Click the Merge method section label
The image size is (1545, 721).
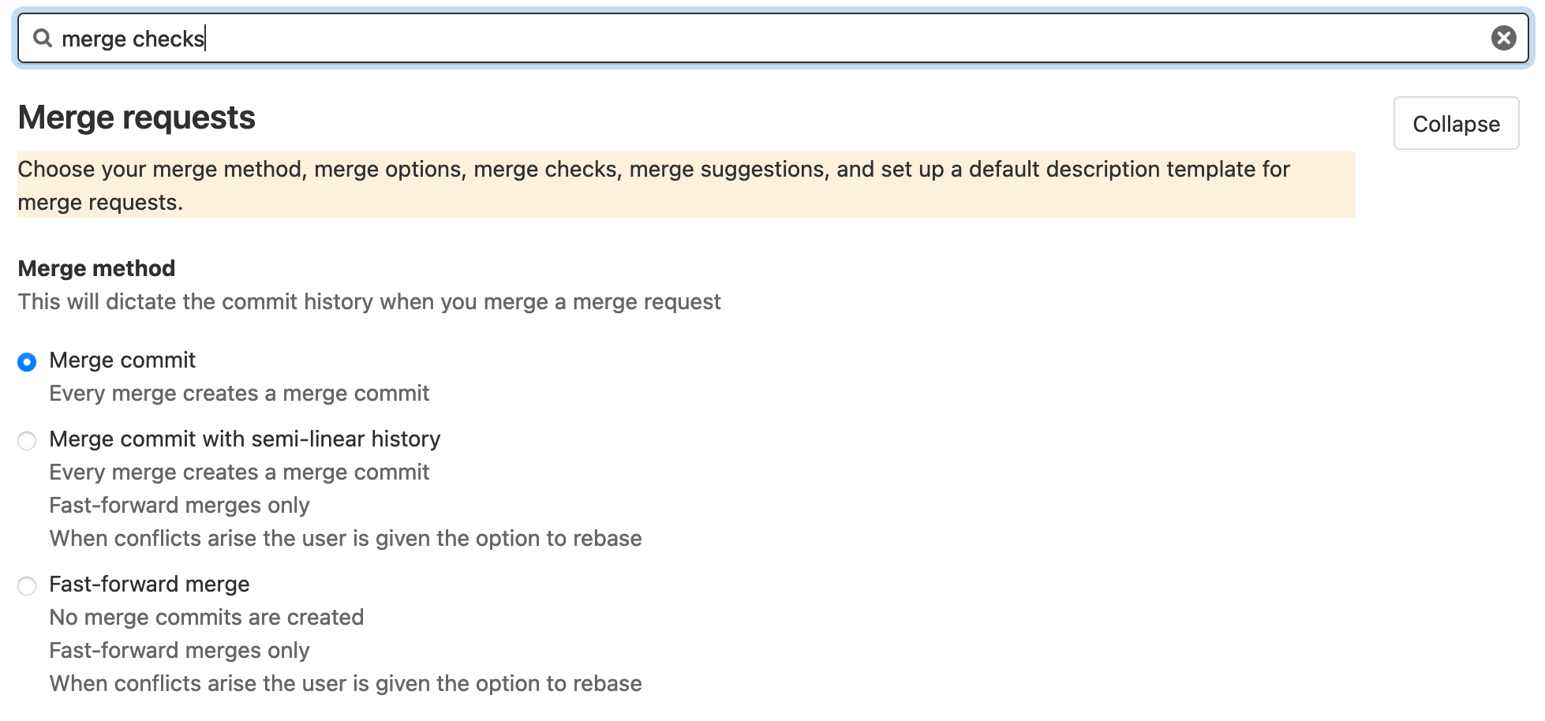tap(95, 268)
